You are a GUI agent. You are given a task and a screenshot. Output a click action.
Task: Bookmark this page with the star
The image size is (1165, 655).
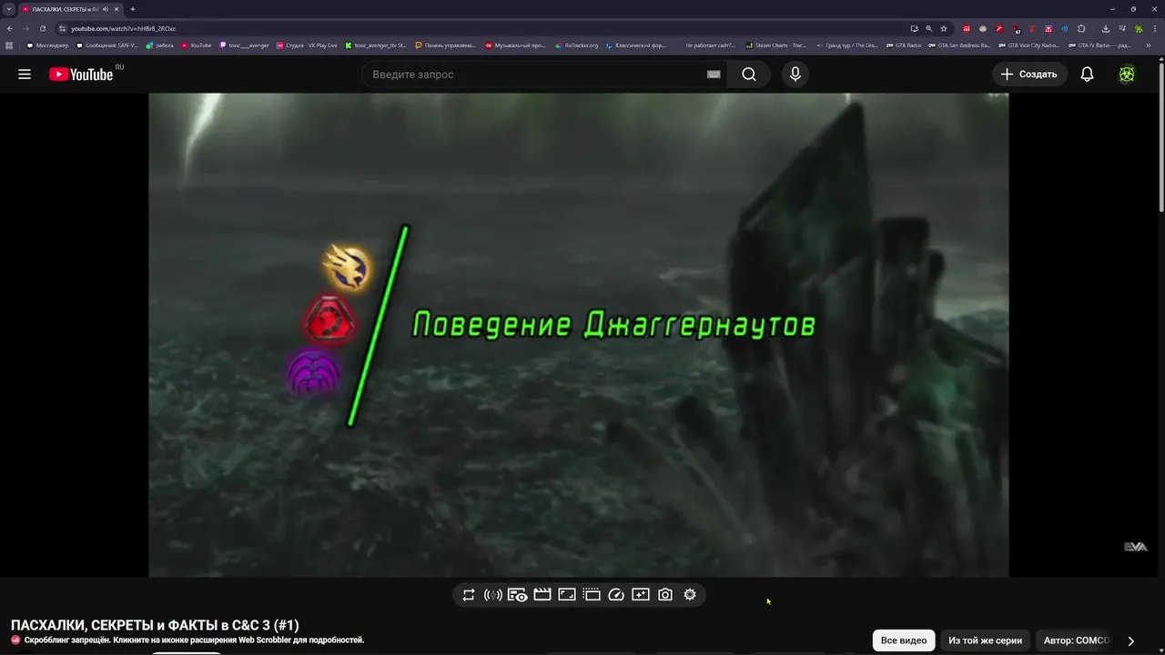(944, 28)
